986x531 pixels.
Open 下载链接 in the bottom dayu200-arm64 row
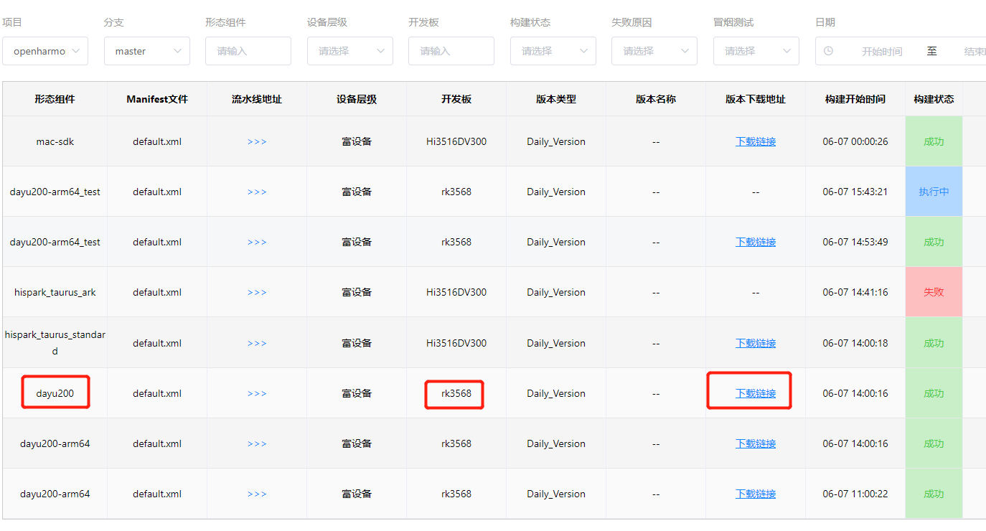pos(754,493)
